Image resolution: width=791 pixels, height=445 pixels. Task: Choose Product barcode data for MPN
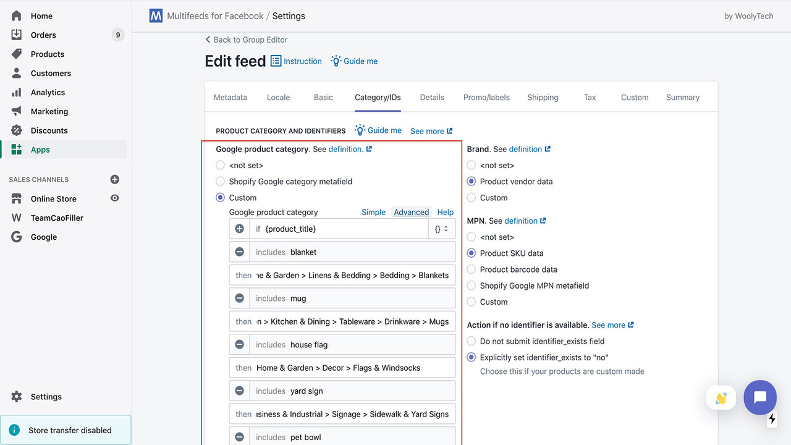[472, 269]
